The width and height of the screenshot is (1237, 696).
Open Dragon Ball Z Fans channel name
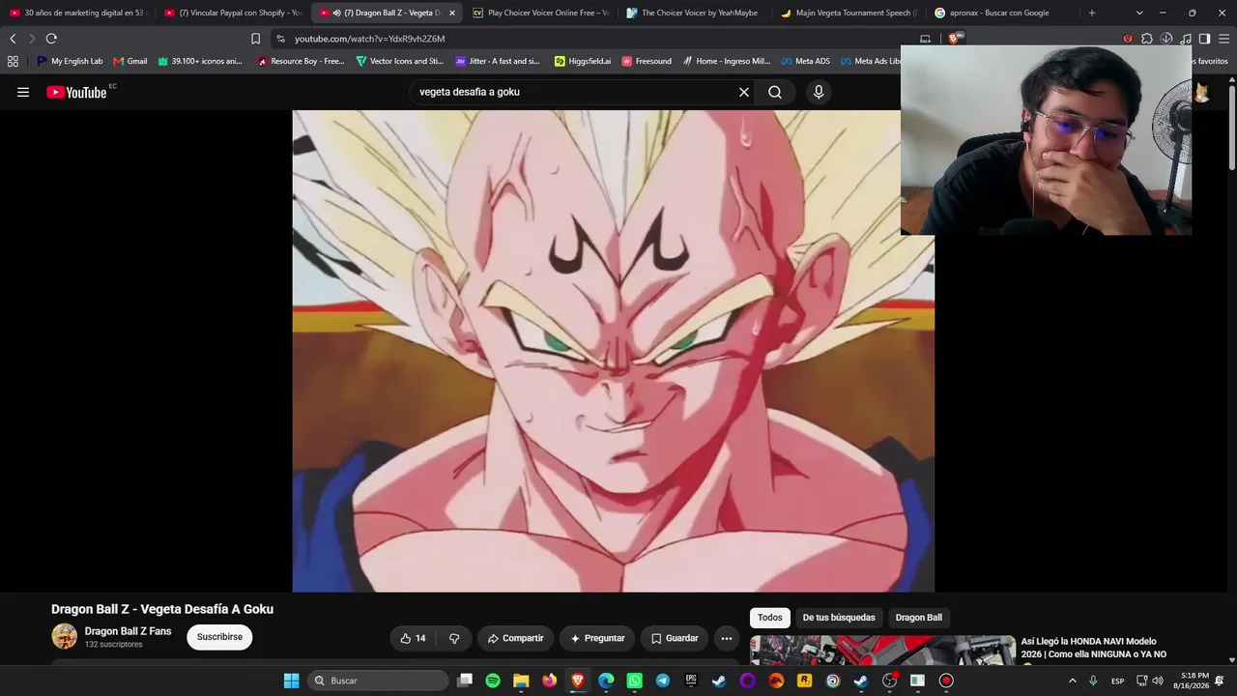click(x=128, y=631)
